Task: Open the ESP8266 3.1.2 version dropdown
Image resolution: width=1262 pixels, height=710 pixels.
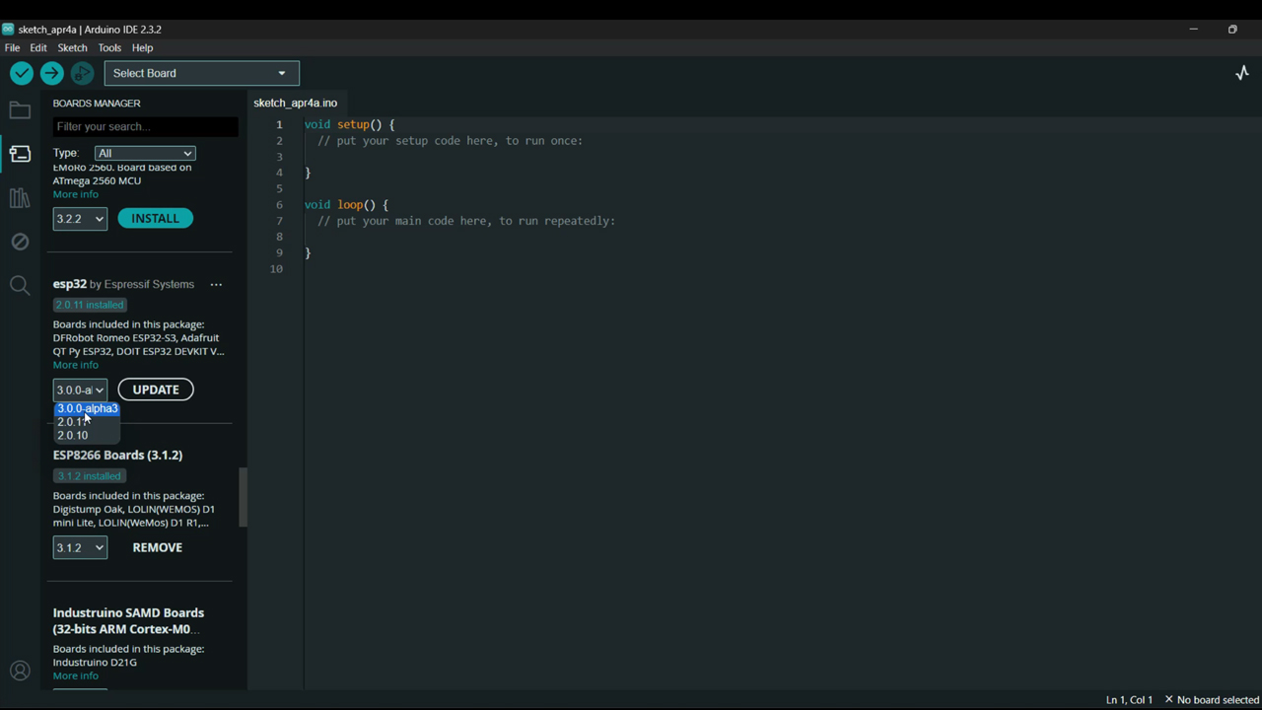Action: point(80,547)
